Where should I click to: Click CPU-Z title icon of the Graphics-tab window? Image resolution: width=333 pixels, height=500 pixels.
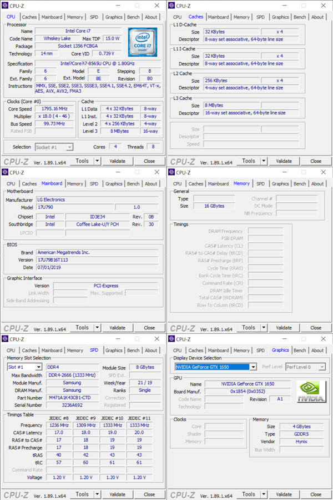(x=171, y=339)
